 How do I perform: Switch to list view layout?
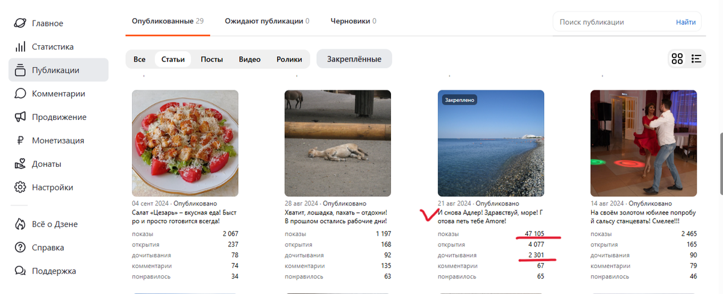coord(696,58)
